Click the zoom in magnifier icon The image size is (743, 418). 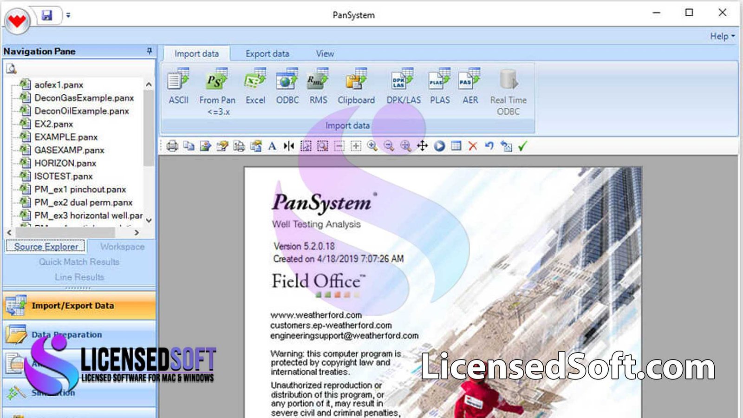click(x=372, y=146)
